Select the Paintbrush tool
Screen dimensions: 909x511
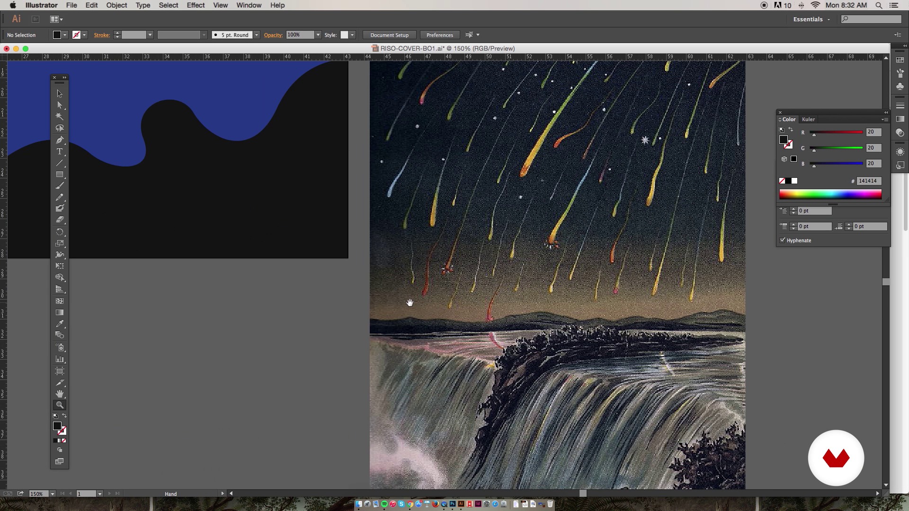coord(60,185)
